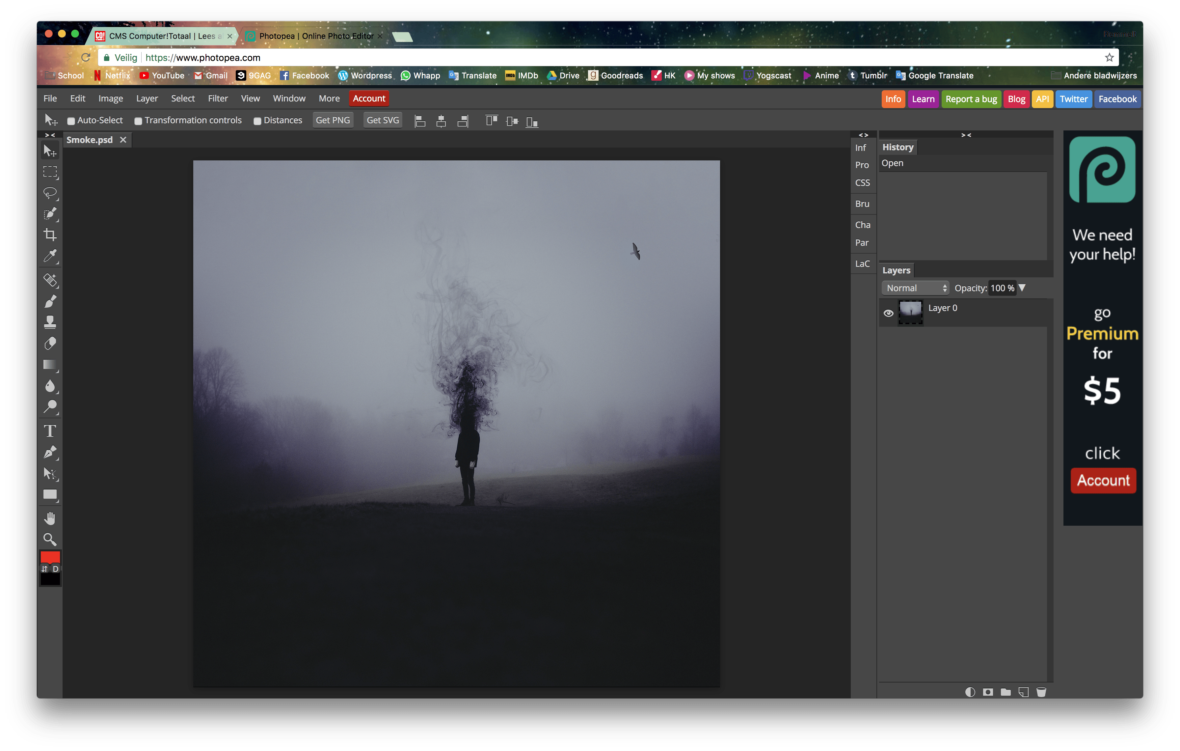The image size is (1180, 751).
Task: Select the Hand tool
Action: point(50,518)
